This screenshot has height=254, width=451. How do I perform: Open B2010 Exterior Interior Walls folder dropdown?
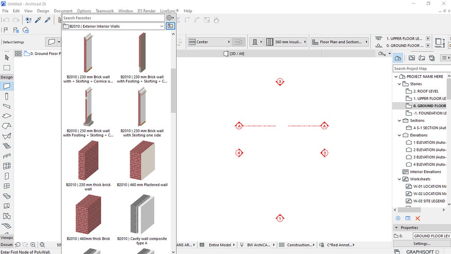pyautogui.click(x=113, y=26)
